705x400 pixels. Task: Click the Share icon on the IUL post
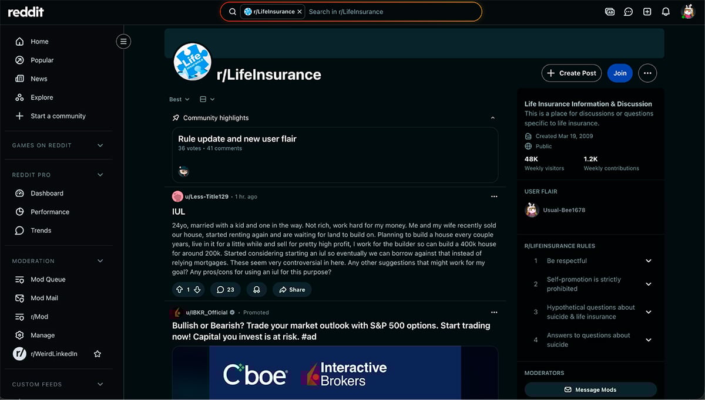click(x=291, y=289)
